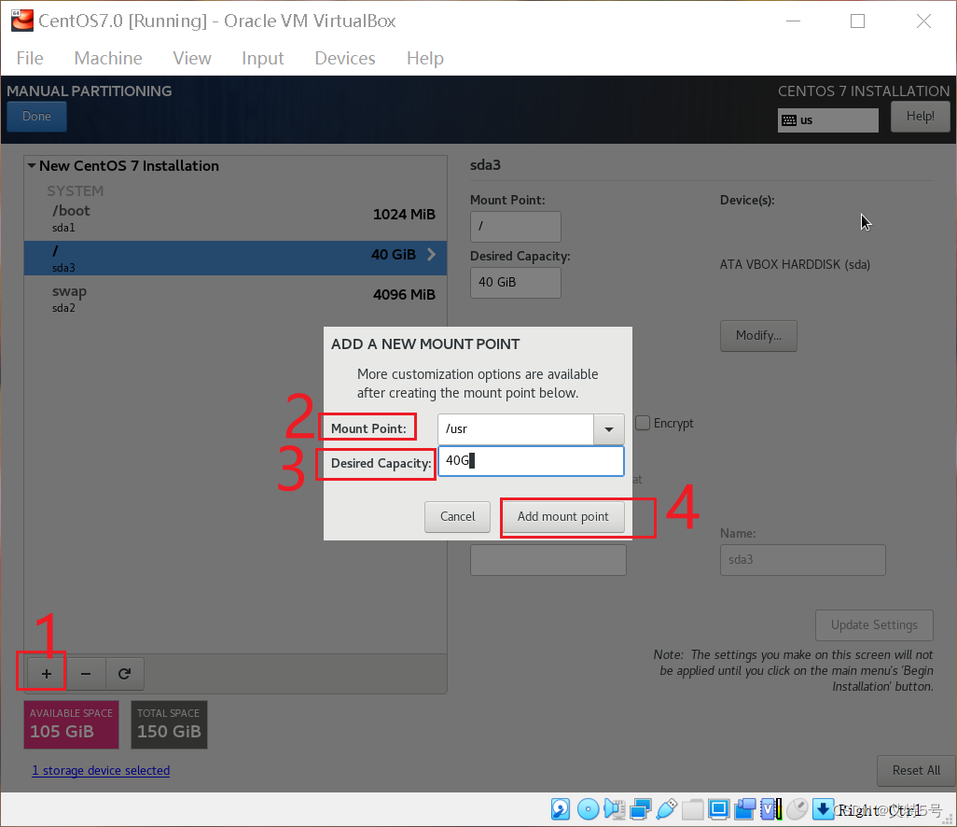The image size is (957, 827).
Task: Click the audio status icon in status bar
Action: (616, 808)
